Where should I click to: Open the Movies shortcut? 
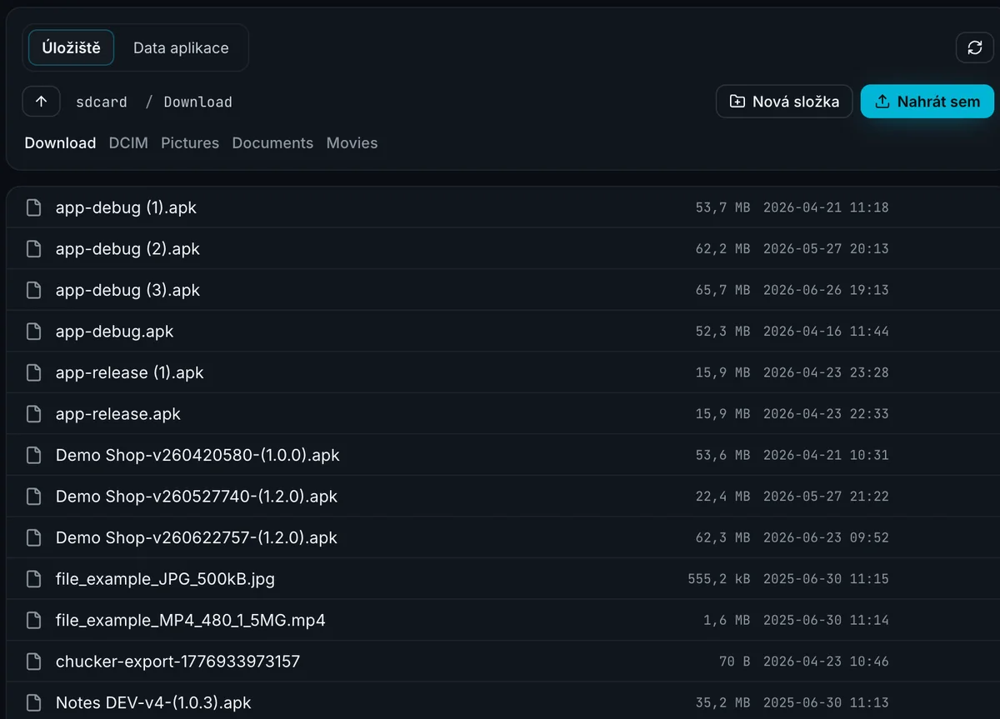(x=352, y=143)
